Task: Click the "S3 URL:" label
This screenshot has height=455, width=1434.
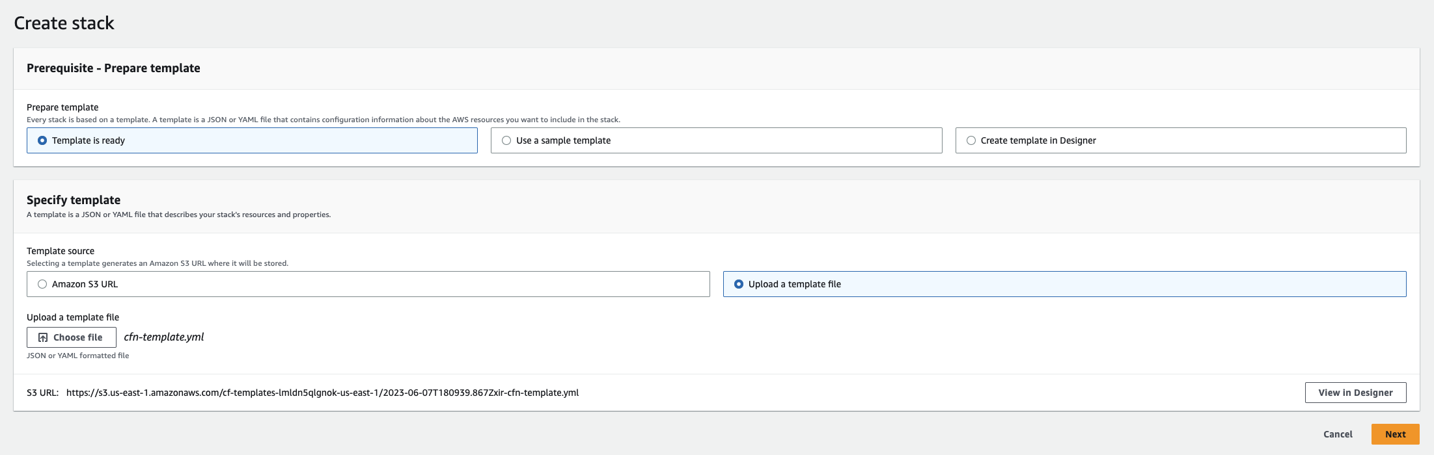Action: (x=42, y=393)
